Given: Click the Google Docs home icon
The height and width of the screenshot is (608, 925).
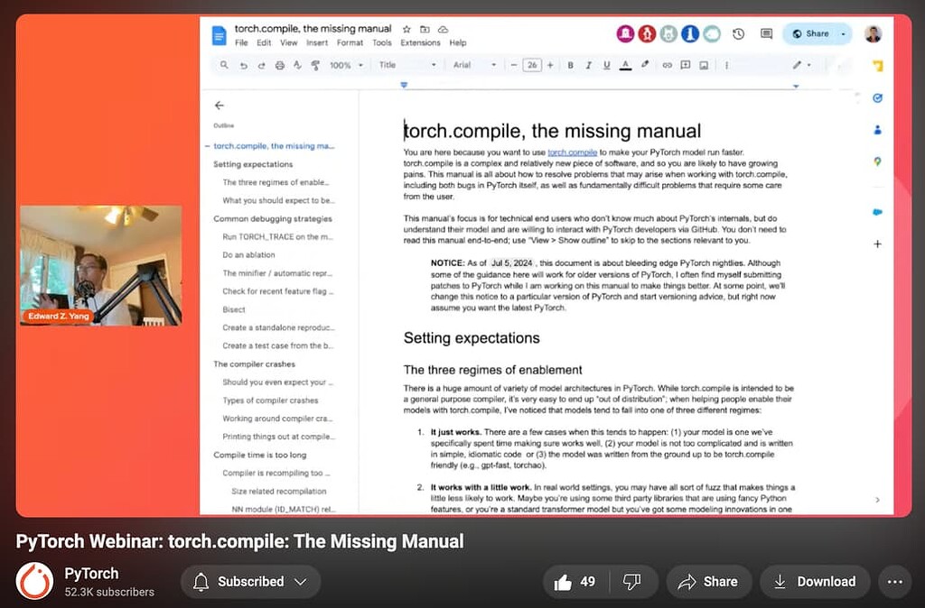Looking at the screenshot, I should [219, 36].
